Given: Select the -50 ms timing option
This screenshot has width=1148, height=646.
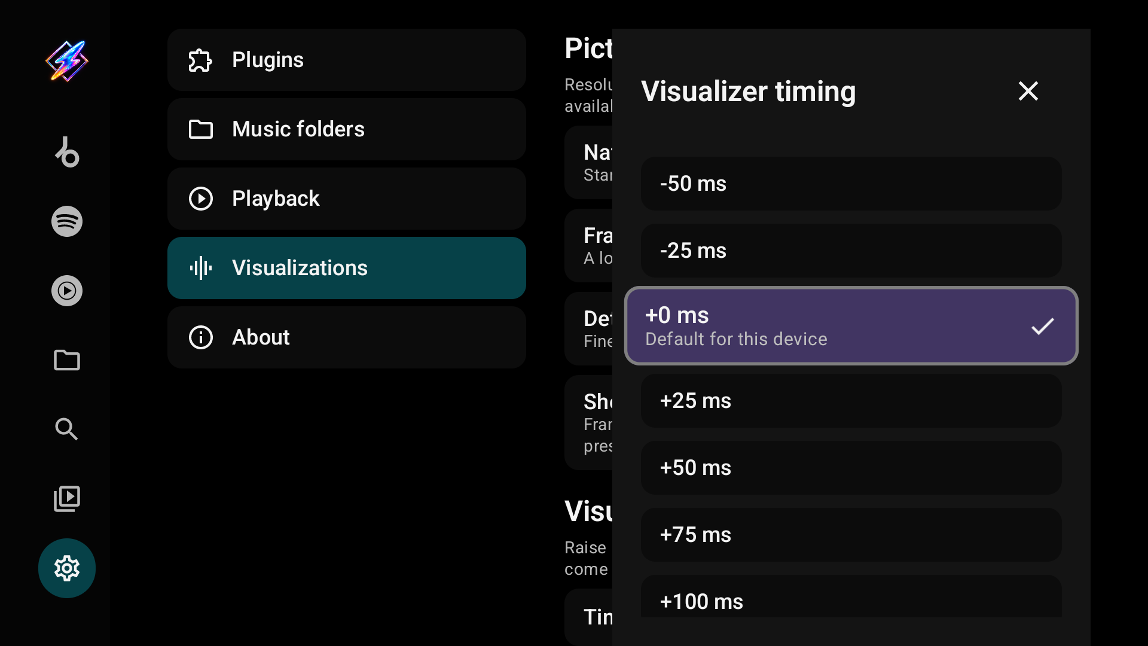Looking at the screenshot, I should [x=851, y=184].
